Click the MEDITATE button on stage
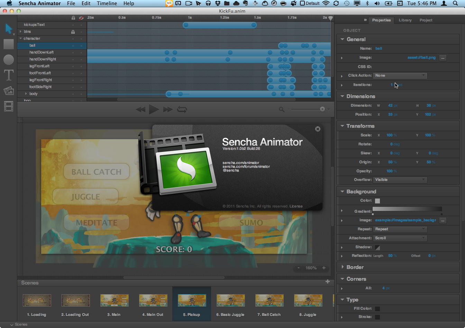 click(97, 223)
